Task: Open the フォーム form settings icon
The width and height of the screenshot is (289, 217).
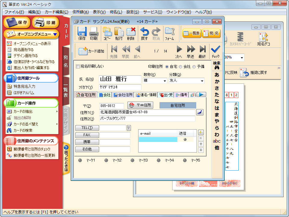Action: tap(169, 33)
